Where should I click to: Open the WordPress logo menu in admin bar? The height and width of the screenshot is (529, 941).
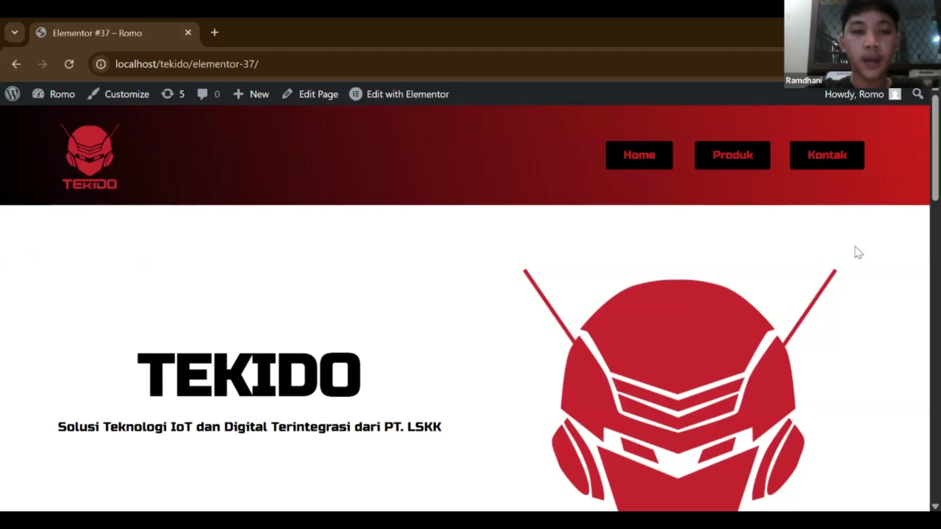(x=12, y=94)
